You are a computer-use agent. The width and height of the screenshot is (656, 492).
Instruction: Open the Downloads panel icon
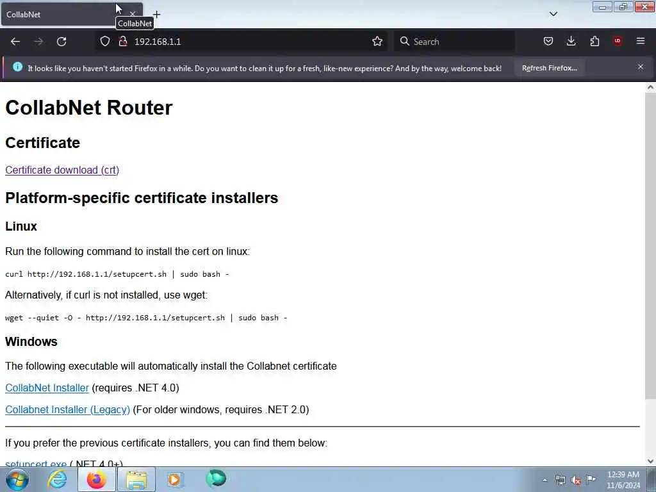(x=571, y=41)
